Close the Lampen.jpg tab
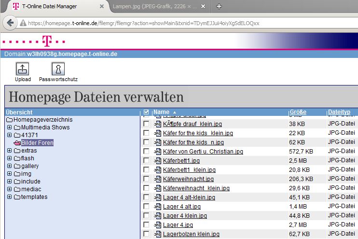The width and height of the screenshot is (358, 239). tap(203, 6)
